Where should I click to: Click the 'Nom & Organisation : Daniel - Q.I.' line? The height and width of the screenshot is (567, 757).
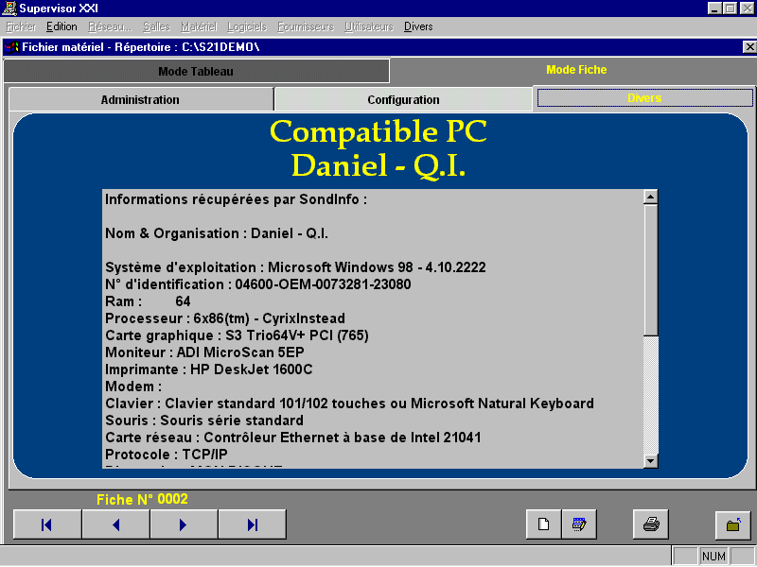pyautogui.click(x=217, y=233)
